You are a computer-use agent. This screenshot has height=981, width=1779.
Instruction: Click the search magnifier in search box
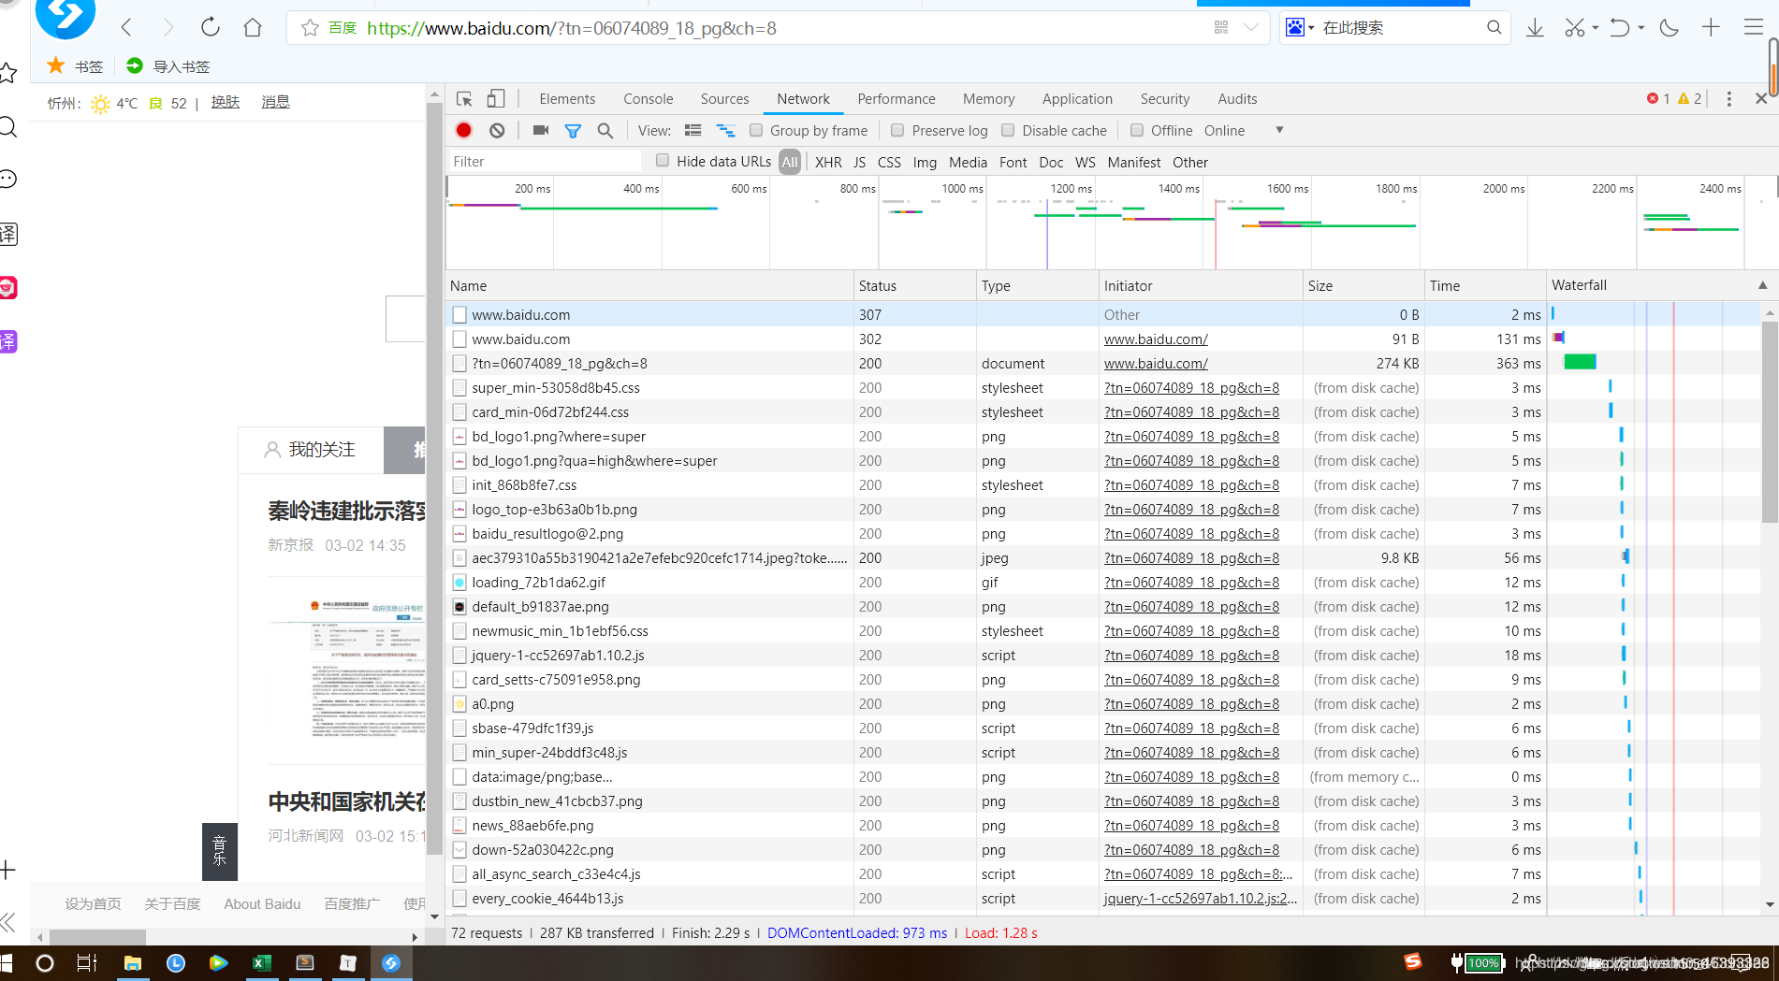(x=1495, y=28)
